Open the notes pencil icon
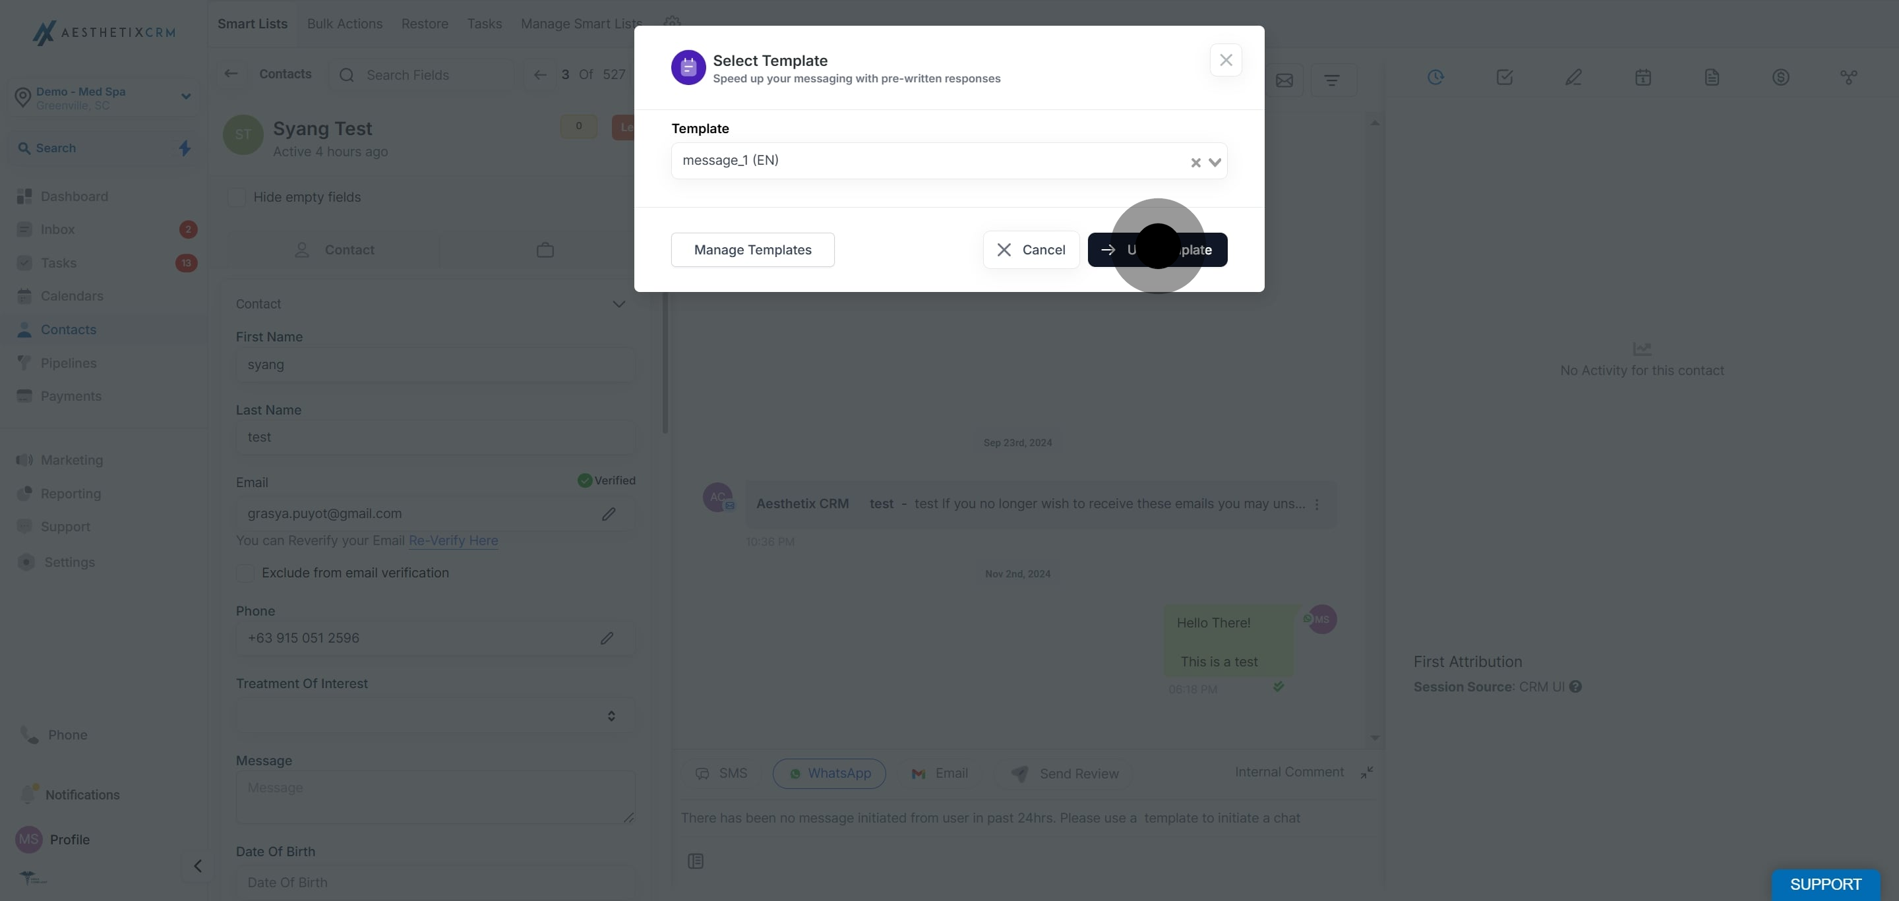Image resolution: width=1899 pixels, height=901 pixels. point(1573,77)
